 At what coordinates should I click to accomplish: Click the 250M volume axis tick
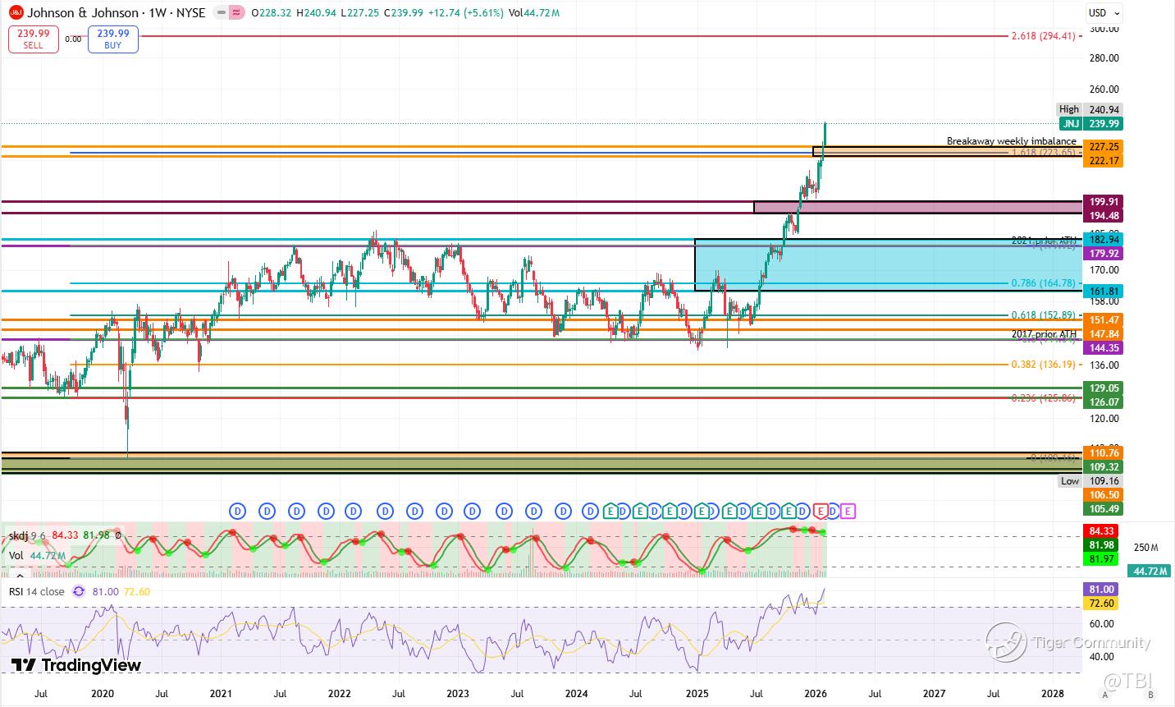[1145, 548]
